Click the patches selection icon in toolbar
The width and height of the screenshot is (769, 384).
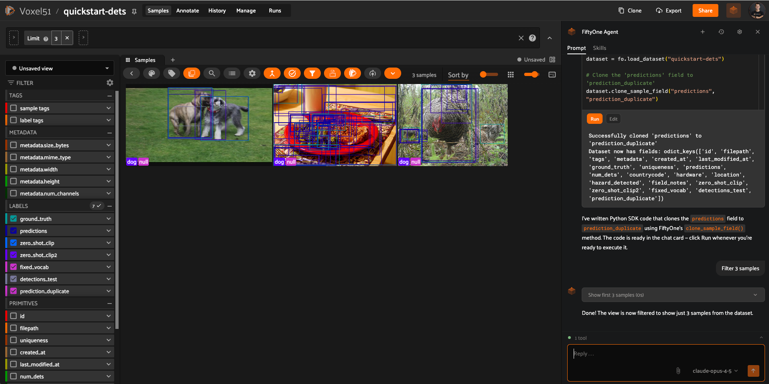[x=192, y=73]
